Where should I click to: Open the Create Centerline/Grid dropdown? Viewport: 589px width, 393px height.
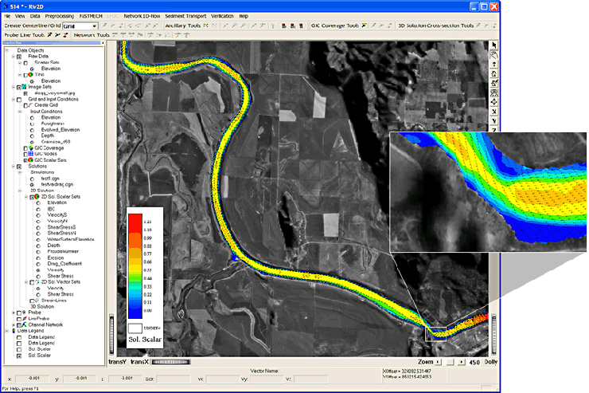95,26
